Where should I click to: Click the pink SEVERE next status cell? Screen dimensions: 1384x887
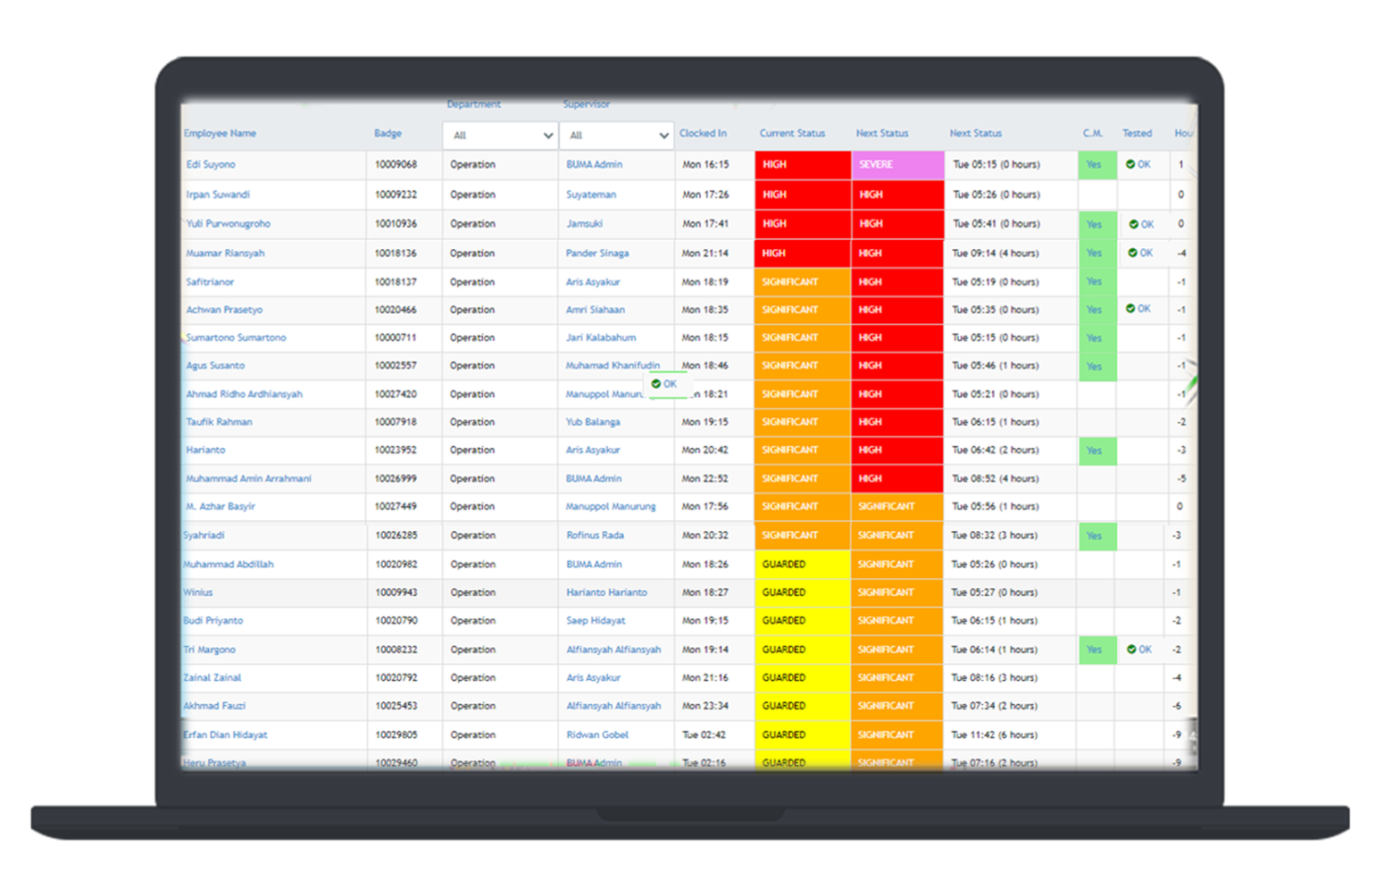click(x=897, y=164)
